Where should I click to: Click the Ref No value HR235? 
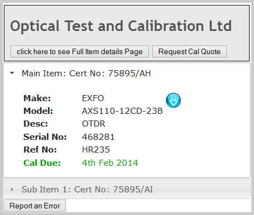[96, 150]
